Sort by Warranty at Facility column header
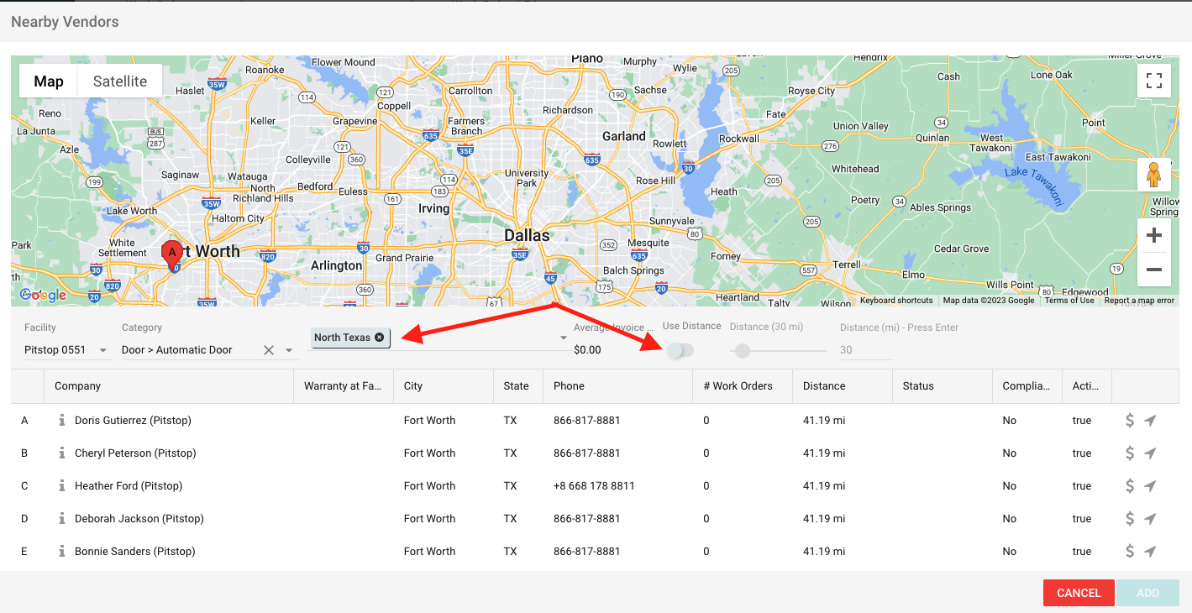1192x613 pixels. tap(343, 386)
